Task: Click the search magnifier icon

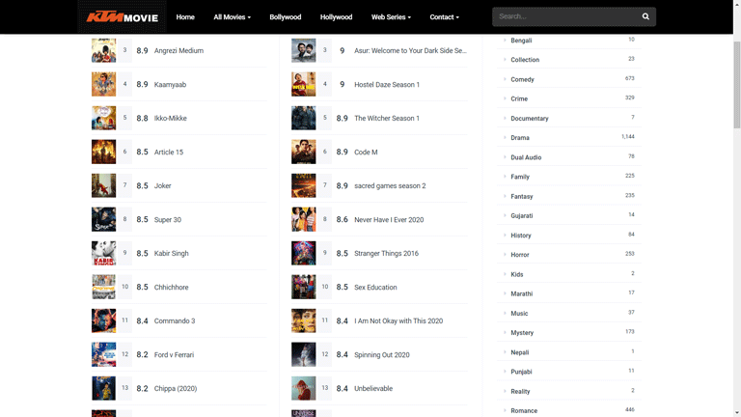Action: (x=645, y=16)
